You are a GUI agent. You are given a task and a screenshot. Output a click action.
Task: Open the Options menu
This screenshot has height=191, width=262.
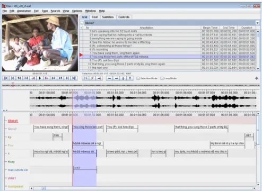tap(77, 11)
